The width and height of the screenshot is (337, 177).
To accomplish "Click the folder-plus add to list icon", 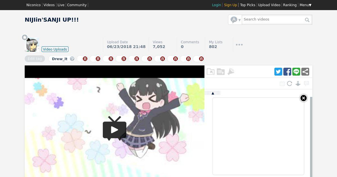I will pos(221,72).
